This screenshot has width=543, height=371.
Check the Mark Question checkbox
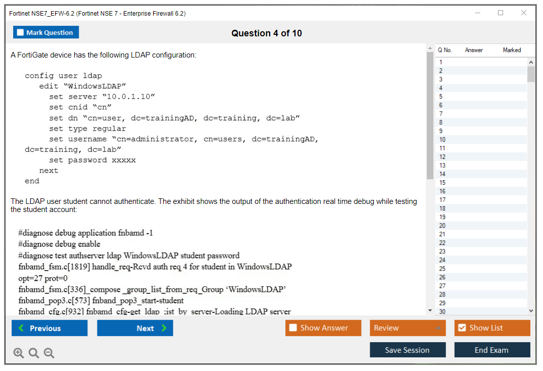[21, 32]
